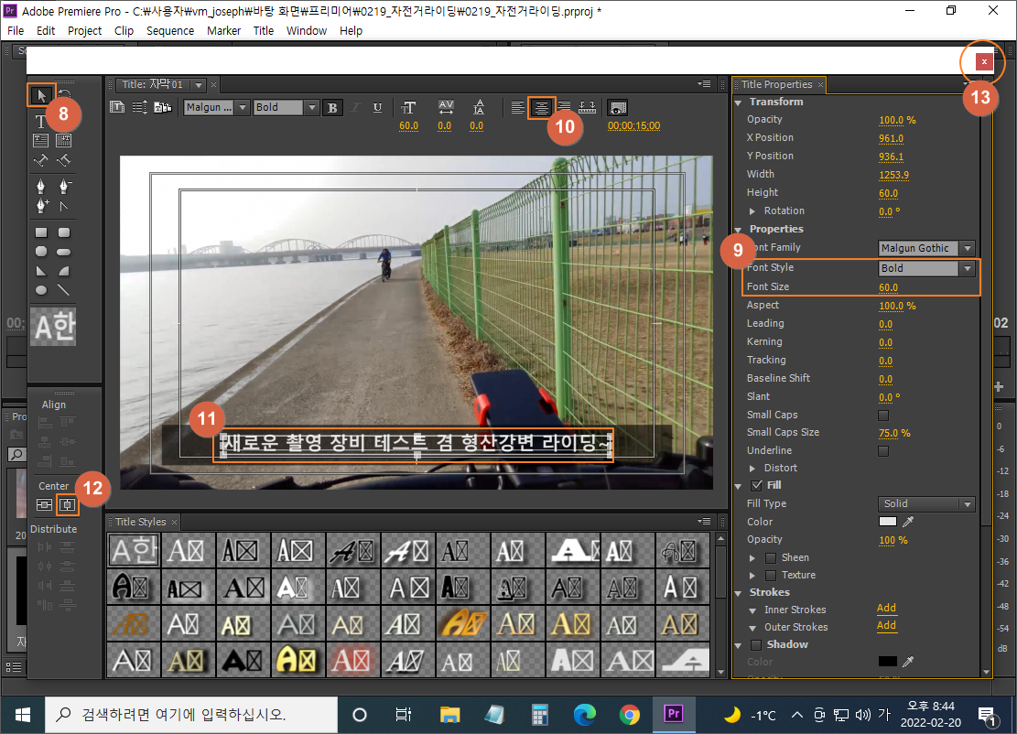Select the horizontal Type tool

click(x=40, y=121)
